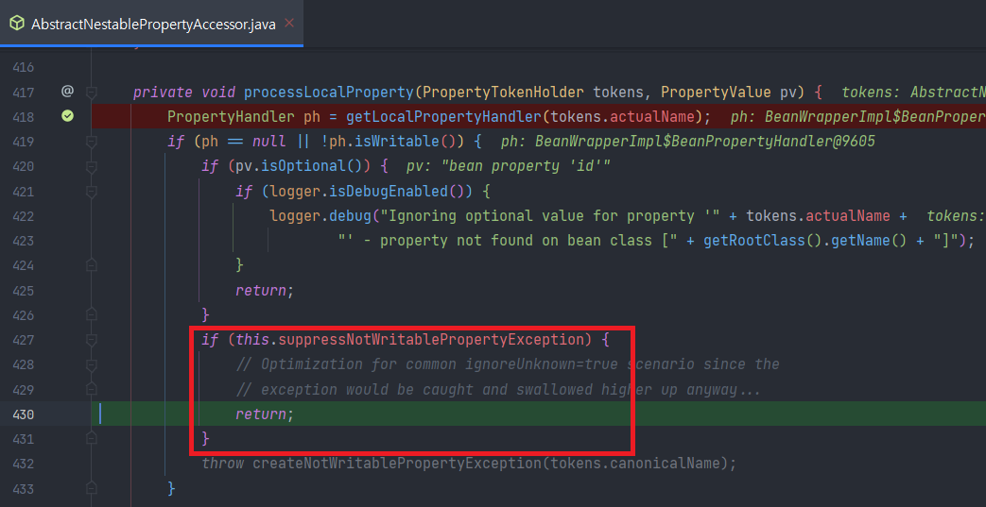The height and width of the screenshot is (507, 986).
Task: Click the createNotWritablePropertyException call
Action: point(397,464)
